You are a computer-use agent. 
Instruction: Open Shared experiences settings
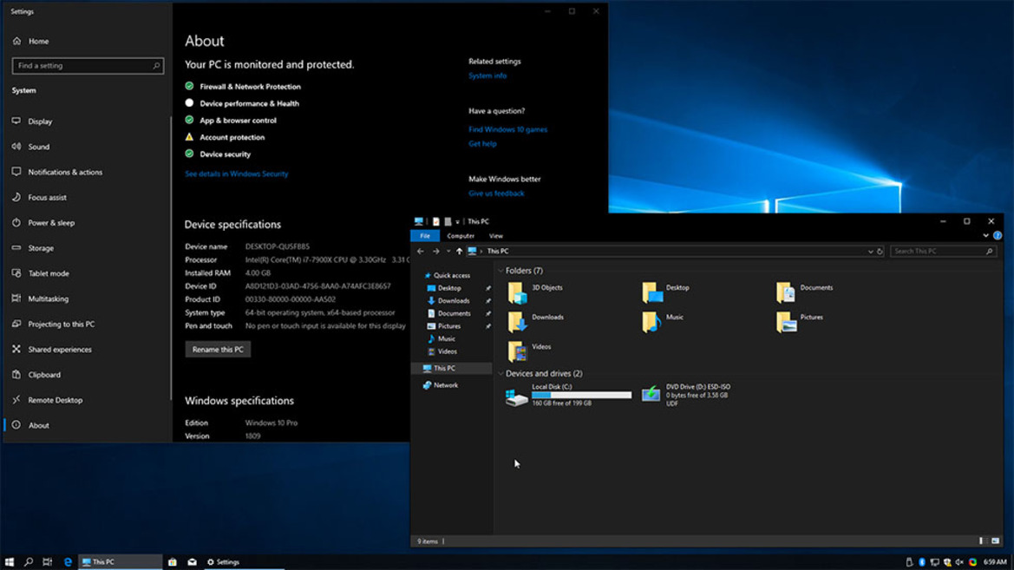coord(60,349)
